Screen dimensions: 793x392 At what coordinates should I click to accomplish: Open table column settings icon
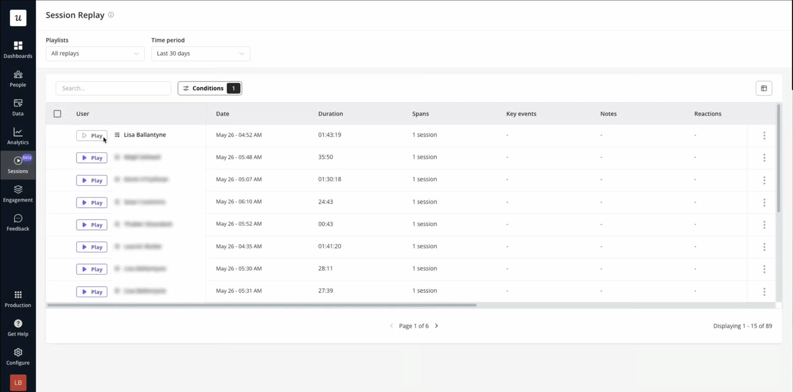coord(764,88)
